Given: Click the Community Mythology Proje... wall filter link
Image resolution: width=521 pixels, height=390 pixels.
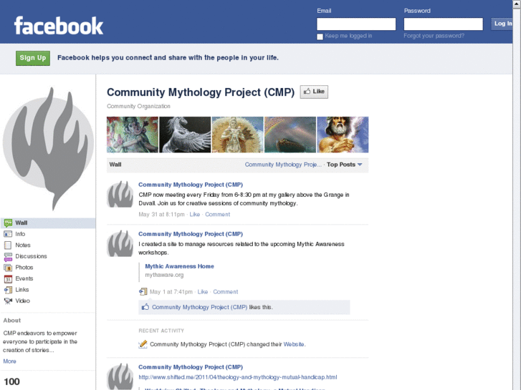Looking at the screenshot, I should 283,165.
